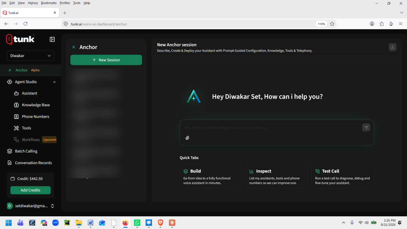This screenshot has height=229, width=407.
Task: Open the browser account icon
Action: click(x=372, y=24)
